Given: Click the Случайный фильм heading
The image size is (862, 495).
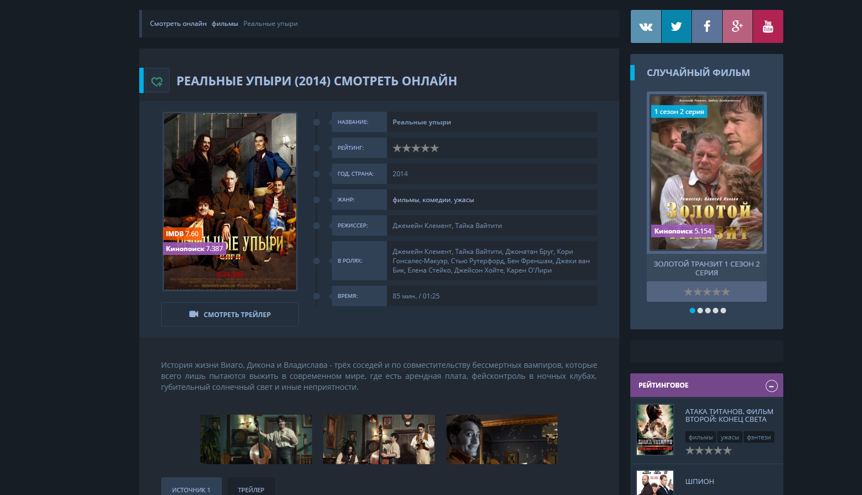Looking at the screenshot, I should pos(698,73).
